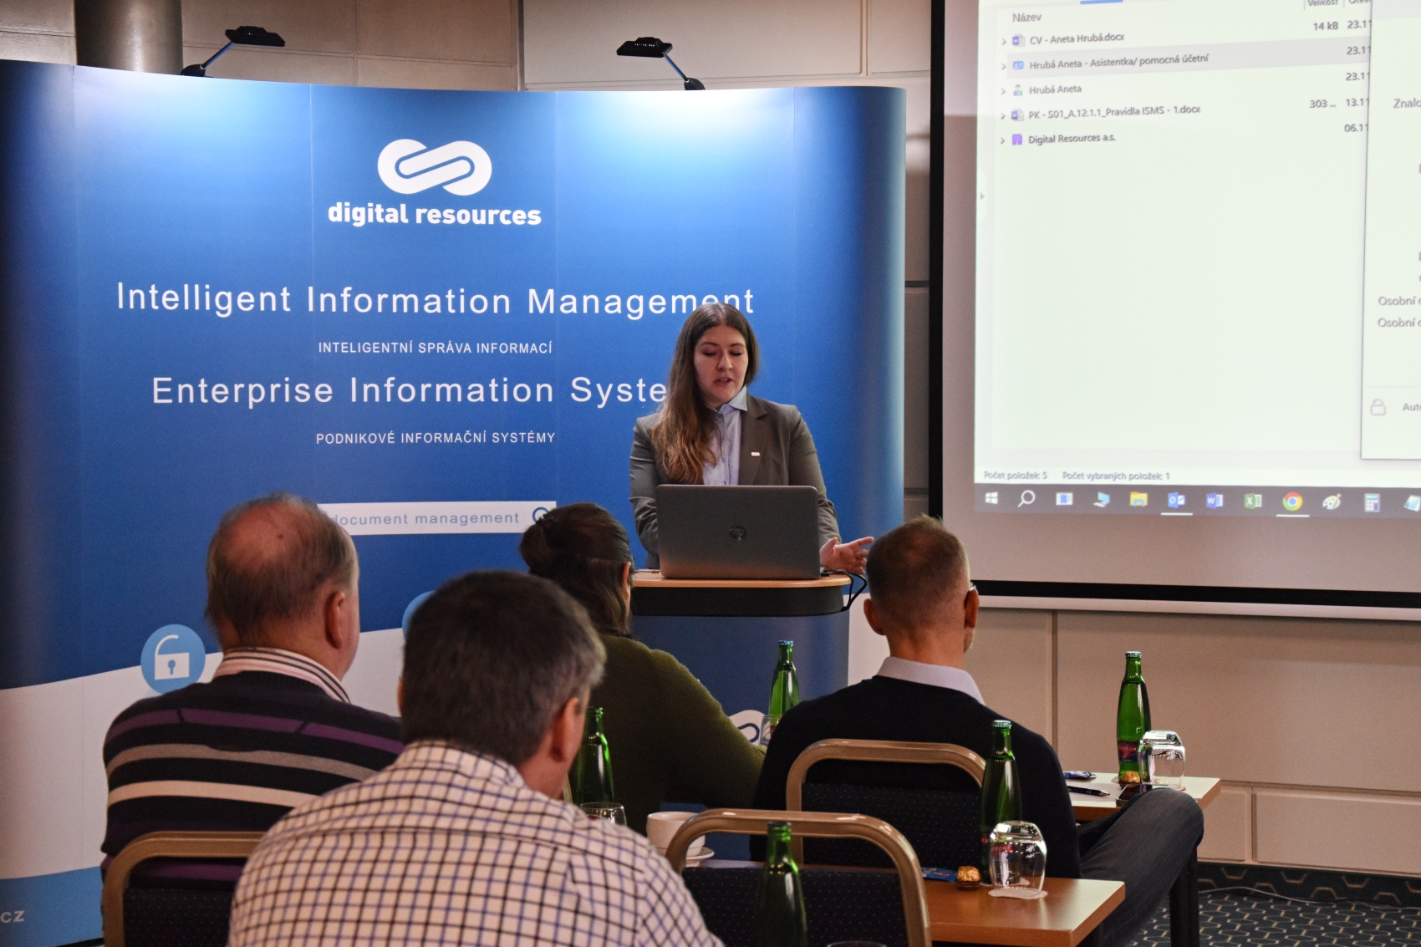Sort by the Velikost column header
The image size is (1421, 947).
pos(1322,3)
